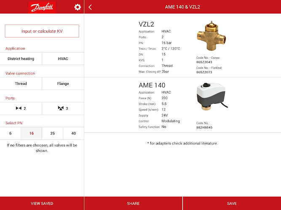Choose Flange valve connection
The height and width of the screenshot is (210, 281).
63,84
